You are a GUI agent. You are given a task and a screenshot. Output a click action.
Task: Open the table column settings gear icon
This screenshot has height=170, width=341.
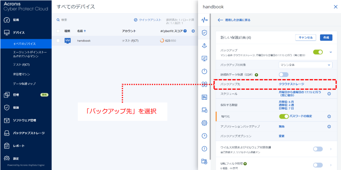point(193,31)
